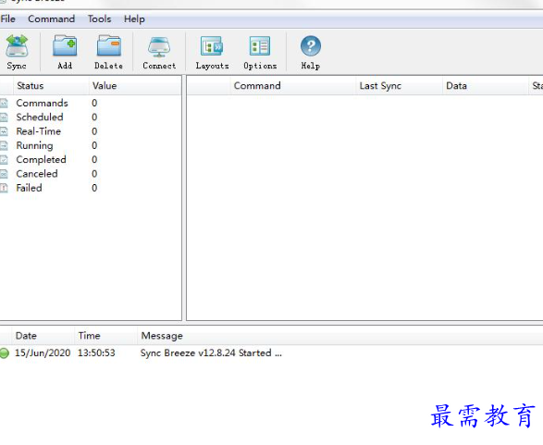Sort by the Command column header
This screenshot has height=445, width=543.
tap(293, 85)
